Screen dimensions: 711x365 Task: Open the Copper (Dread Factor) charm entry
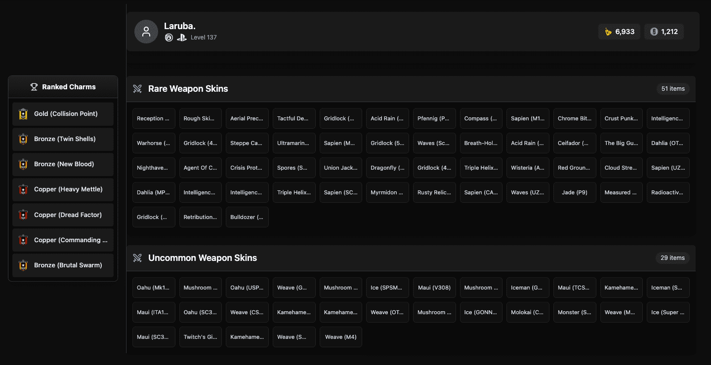[x=63, y=215]
